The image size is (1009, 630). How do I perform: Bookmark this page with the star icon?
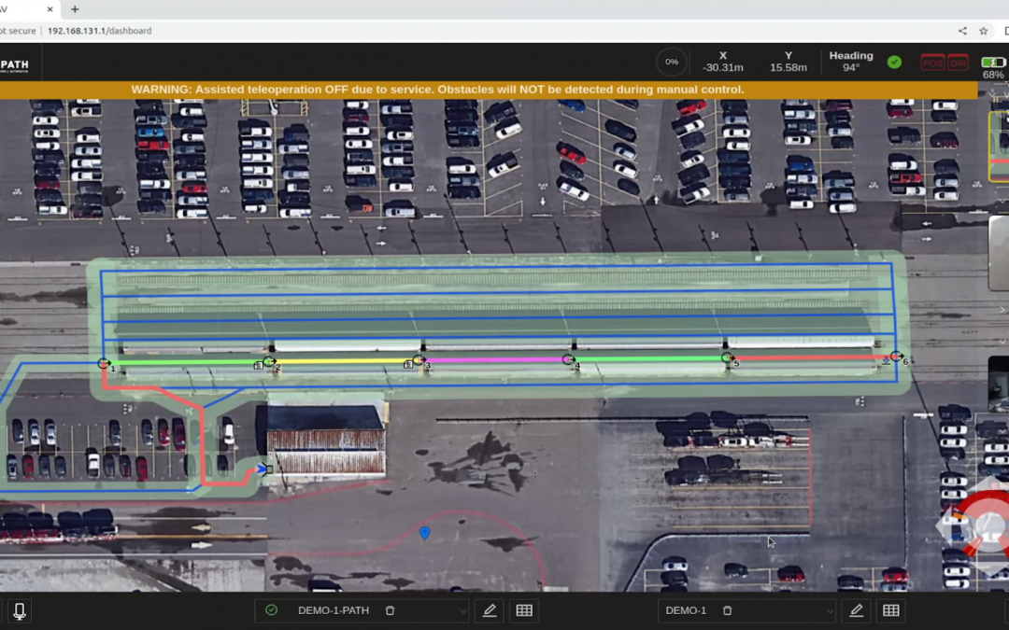[984, 31]
